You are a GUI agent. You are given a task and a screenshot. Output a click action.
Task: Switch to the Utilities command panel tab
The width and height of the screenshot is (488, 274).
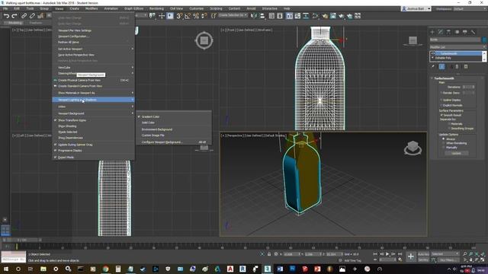coord(473,32)
